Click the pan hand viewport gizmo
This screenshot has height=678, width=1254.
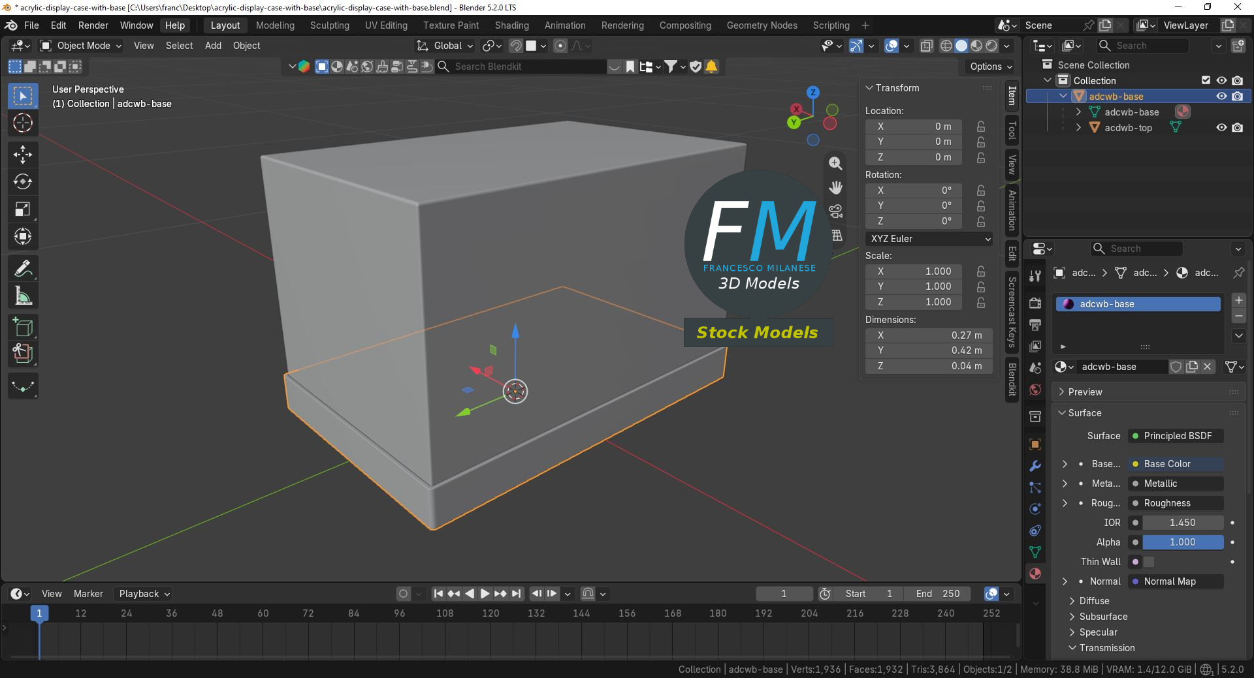[835, 187]
